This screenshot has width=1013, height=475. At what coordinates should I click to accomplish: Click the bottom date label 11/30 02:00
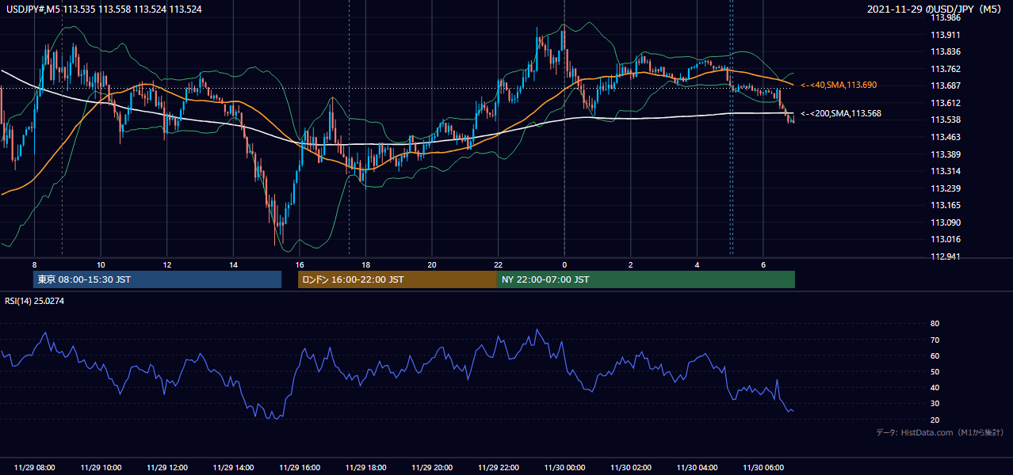click(631, 468)
